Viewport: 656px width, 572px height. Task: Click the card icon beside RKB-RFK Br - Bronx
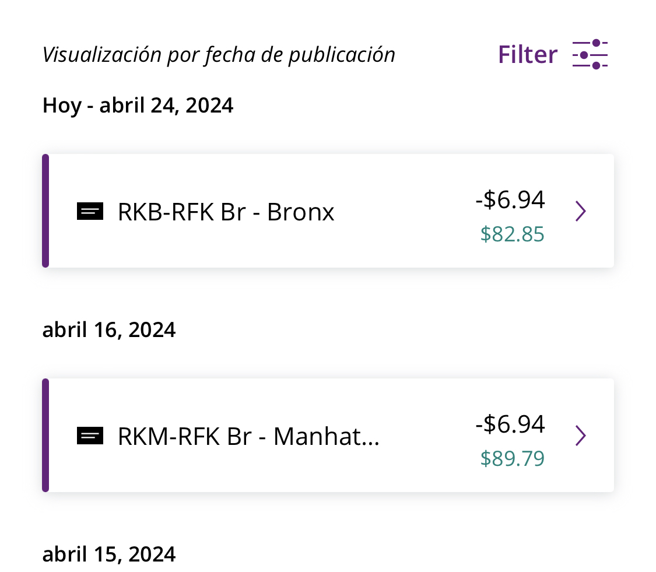(x=90, y=211)
